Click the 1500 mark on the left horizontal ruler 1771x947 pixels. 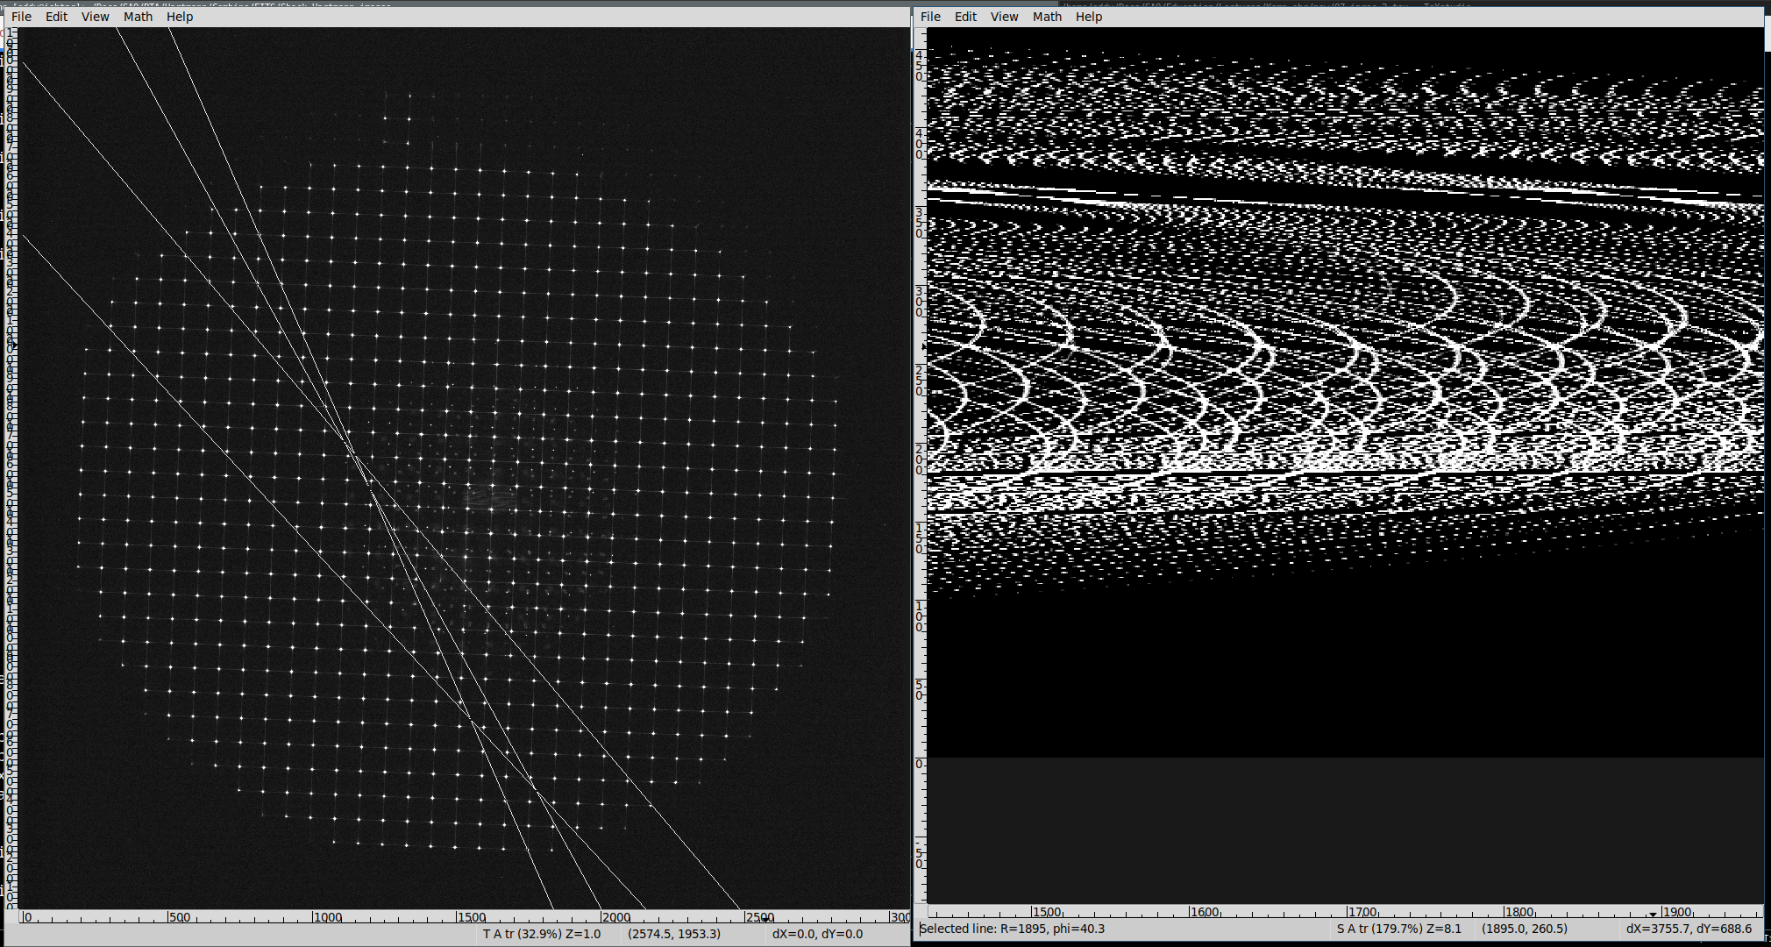472,917
